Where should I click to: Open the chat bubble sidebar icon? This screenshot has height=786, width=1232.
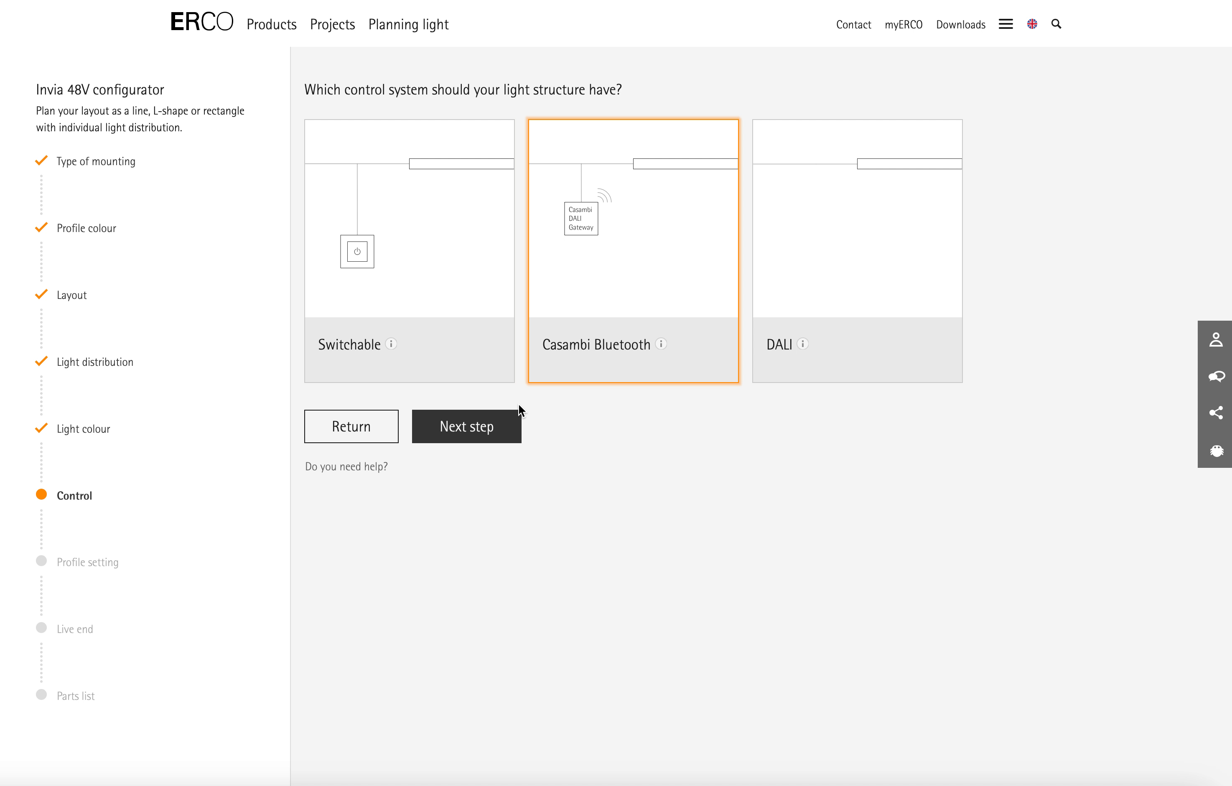coord(1216,377)
